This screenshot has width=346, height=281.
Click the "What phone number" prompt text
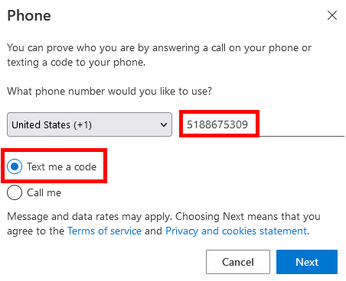(x=109, y=91)
